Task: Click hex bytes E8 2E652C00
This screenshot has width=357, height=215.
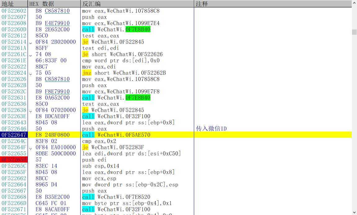Action: point(53,29)
